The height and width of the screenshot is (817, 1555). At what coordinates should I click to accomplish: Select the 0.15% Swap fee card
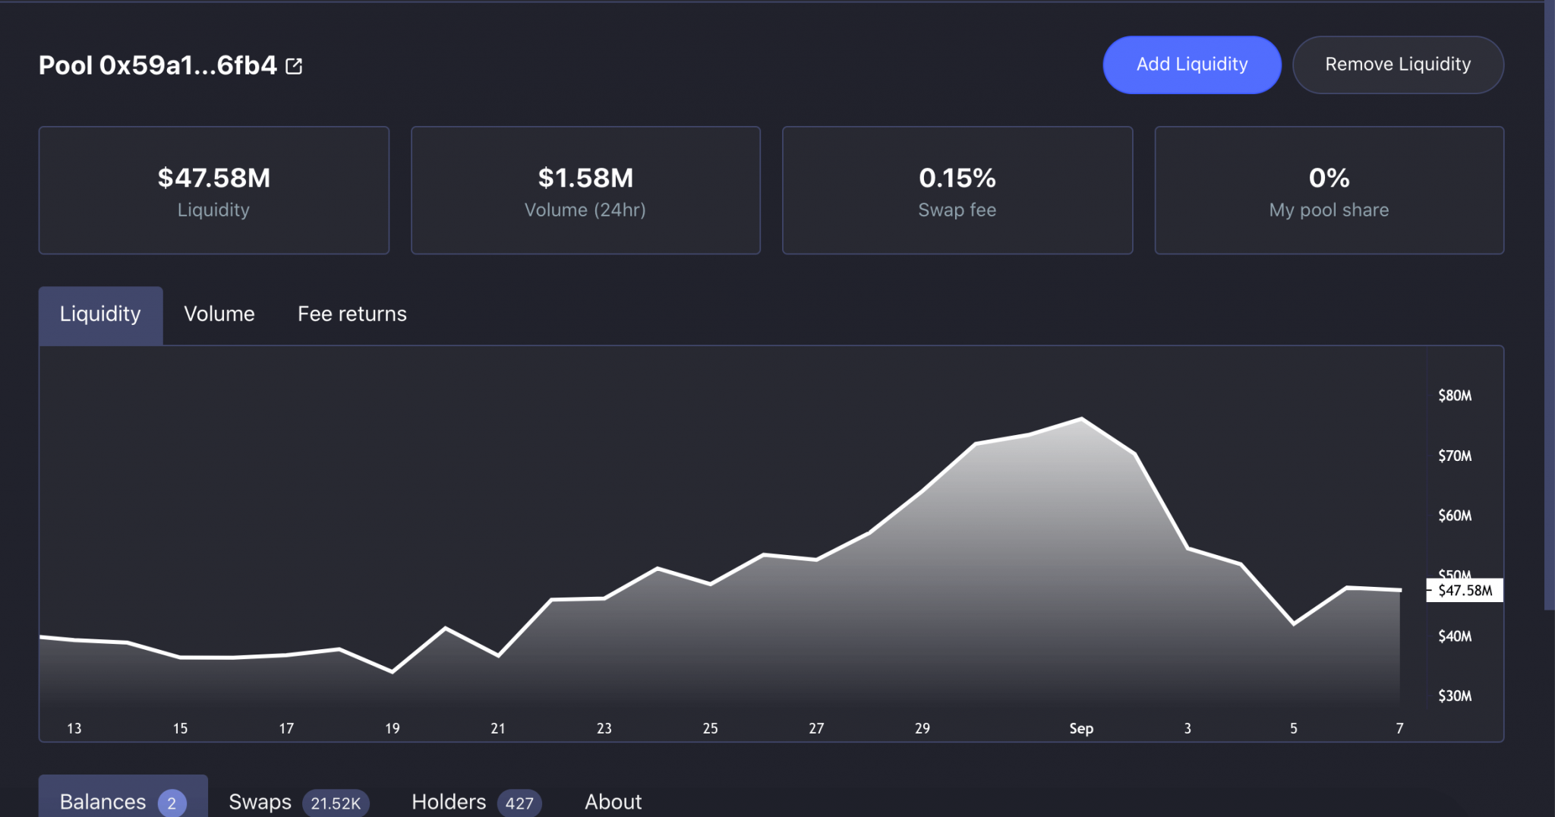(957, 191)
